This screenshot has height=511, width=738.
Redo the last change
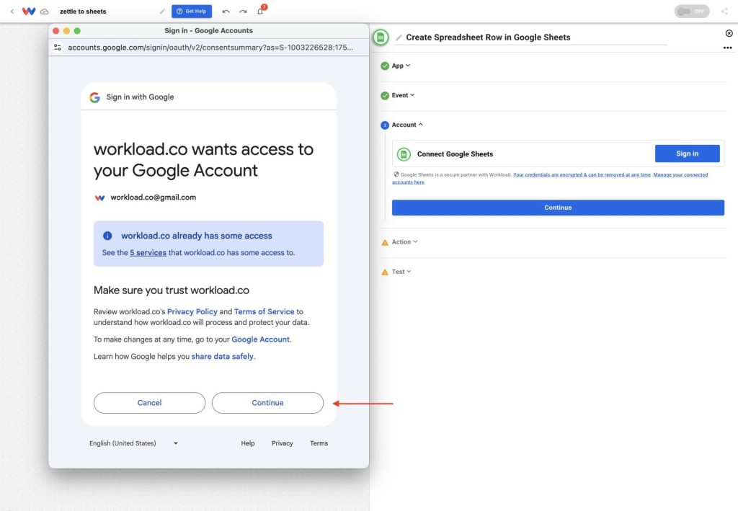coord(243,12)
